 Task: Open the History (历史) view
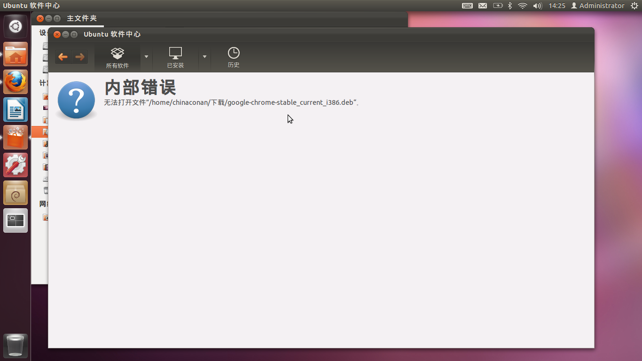[234, 58]
